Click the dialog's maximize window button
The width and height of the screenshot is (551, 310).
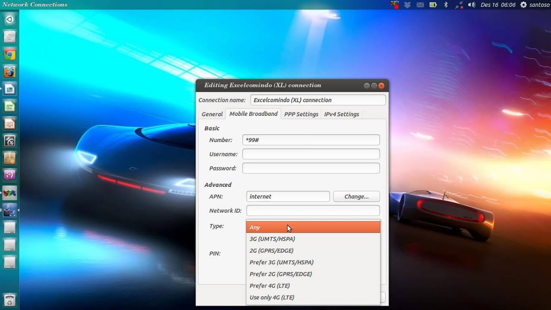374,86
